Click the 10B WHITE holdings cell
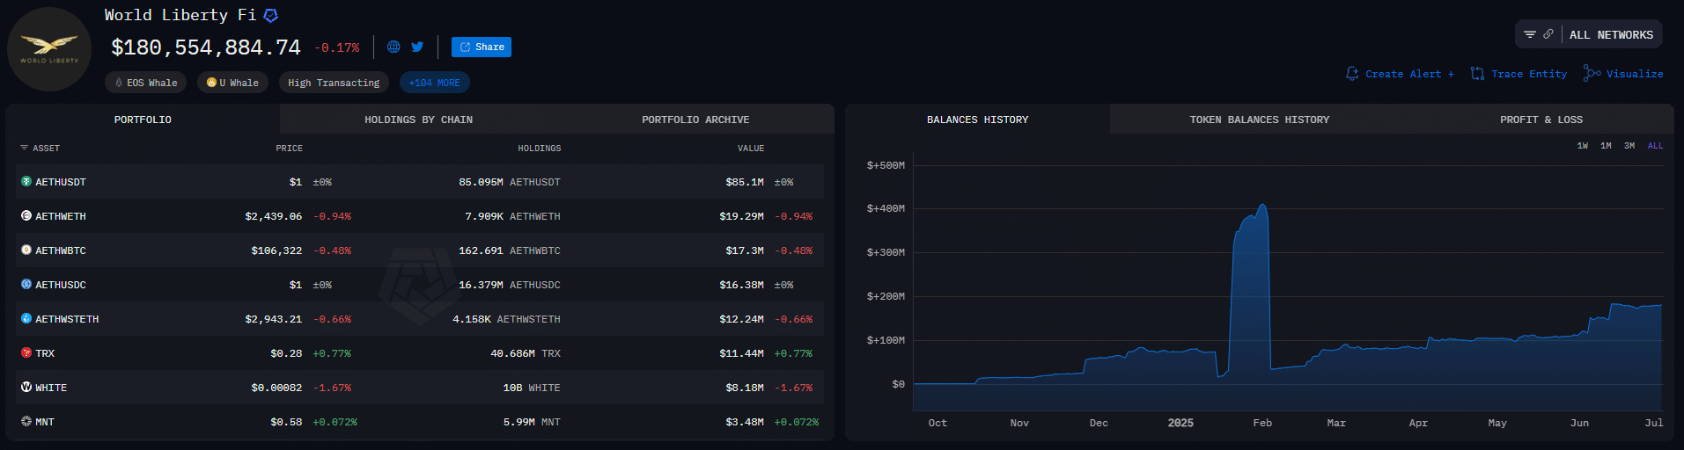This screenshot has height=450, width=1684. (x=532, y=388)
